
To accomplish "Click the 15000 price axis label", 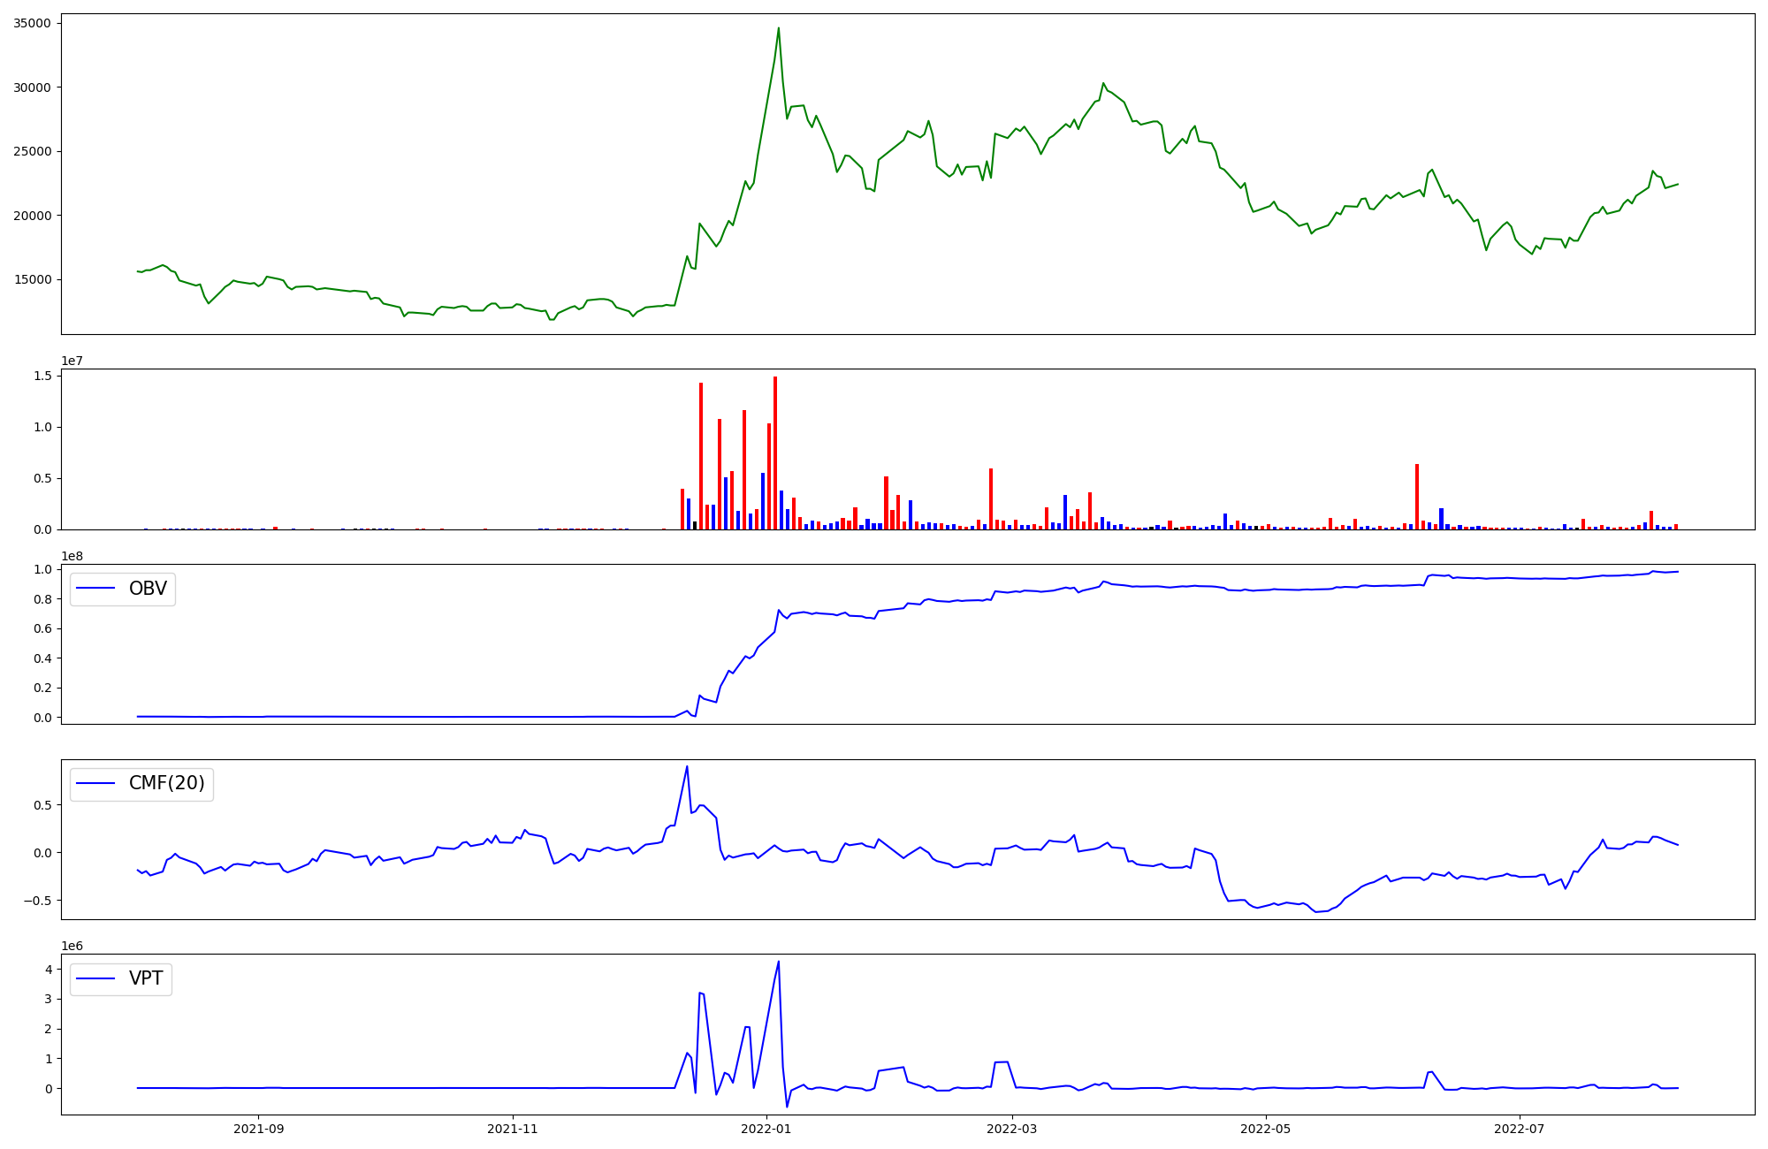I will (x=32, y=280).
